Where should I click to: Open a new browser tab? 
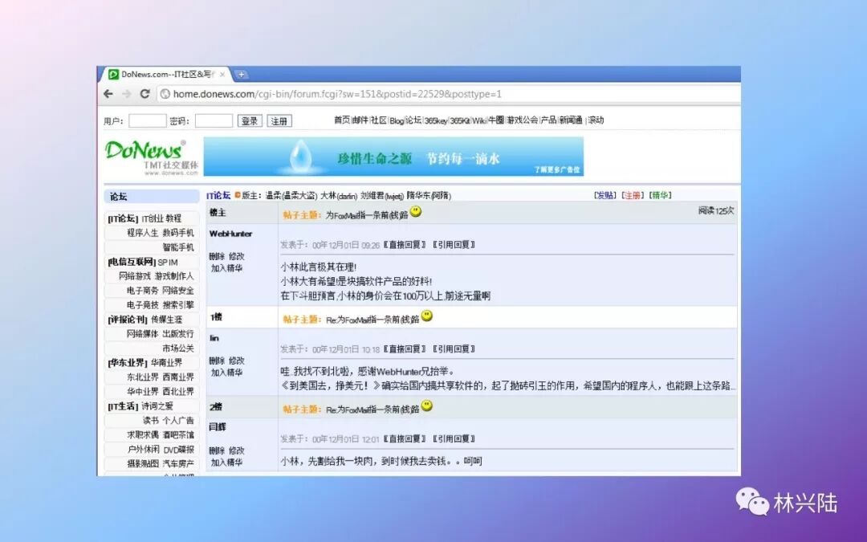click(x=241, y=74)
